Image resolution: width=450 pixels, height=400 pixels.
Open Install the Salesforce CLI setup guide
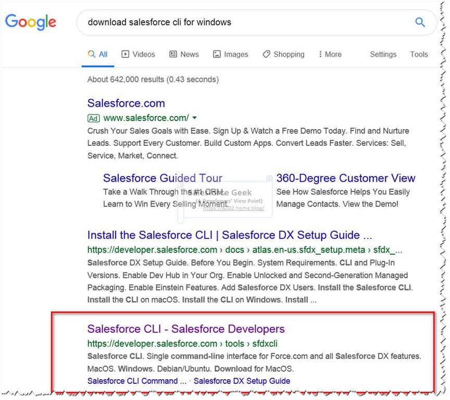[x=229, y=235]
